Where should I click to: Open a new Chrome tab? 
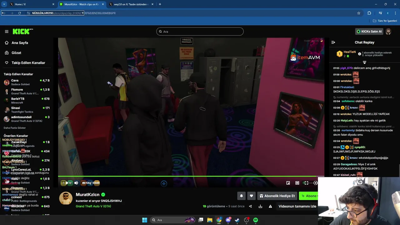pos(160,4)
